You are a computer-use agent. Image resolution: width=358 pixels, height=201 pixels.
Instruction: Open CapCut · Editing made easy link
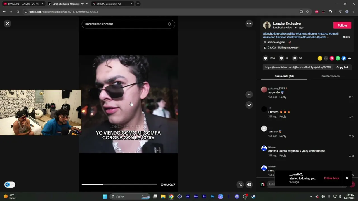[x=281, y=48]
